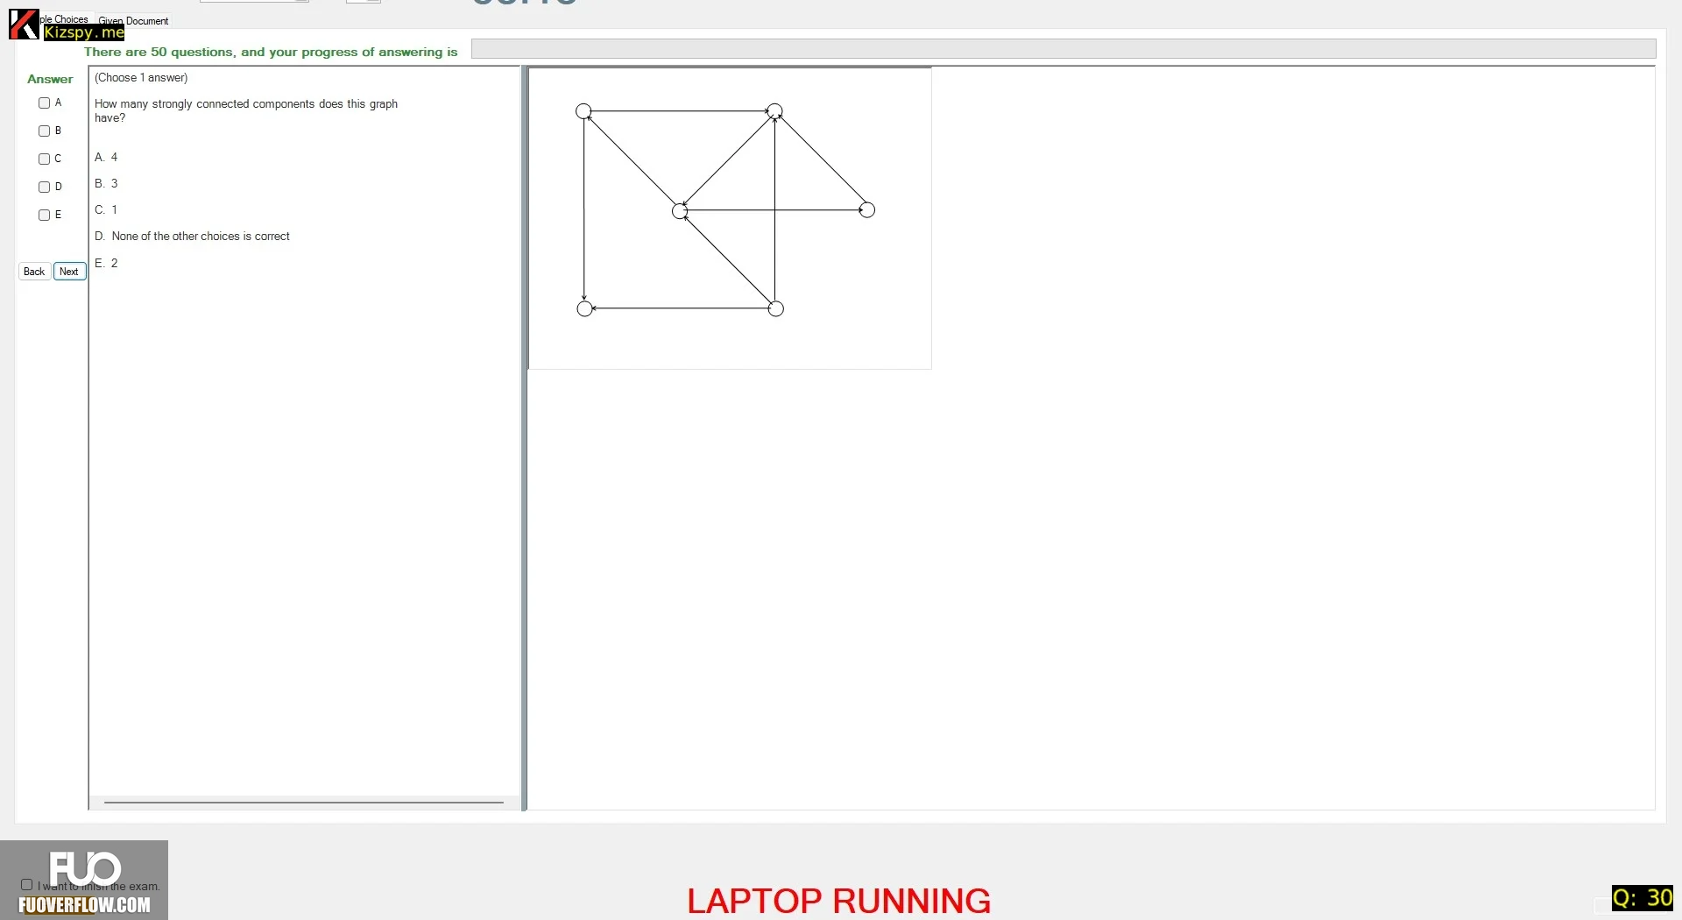This screenshot has width=1682, height=920.
Task: Click the Next button
Action: (x=69, y=272)
